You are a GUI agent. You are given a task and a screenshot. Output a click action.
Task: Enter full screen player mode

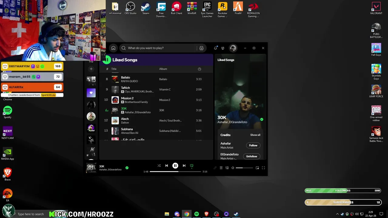tap(263, 168)
